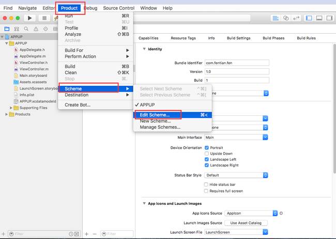Expand the Supporting Files folder
This screenshot has width=336, height=239.
pyautogui.click(x=11, y=108)
